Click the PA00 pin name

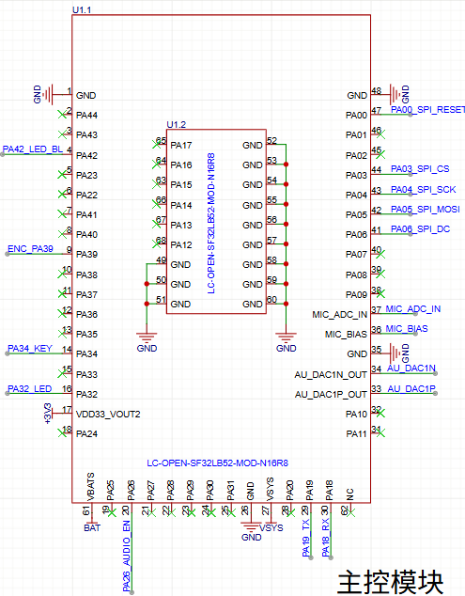pos(356,115)
